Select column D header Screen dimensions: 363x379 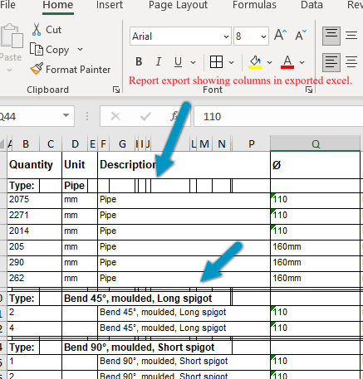pos(75,143)
